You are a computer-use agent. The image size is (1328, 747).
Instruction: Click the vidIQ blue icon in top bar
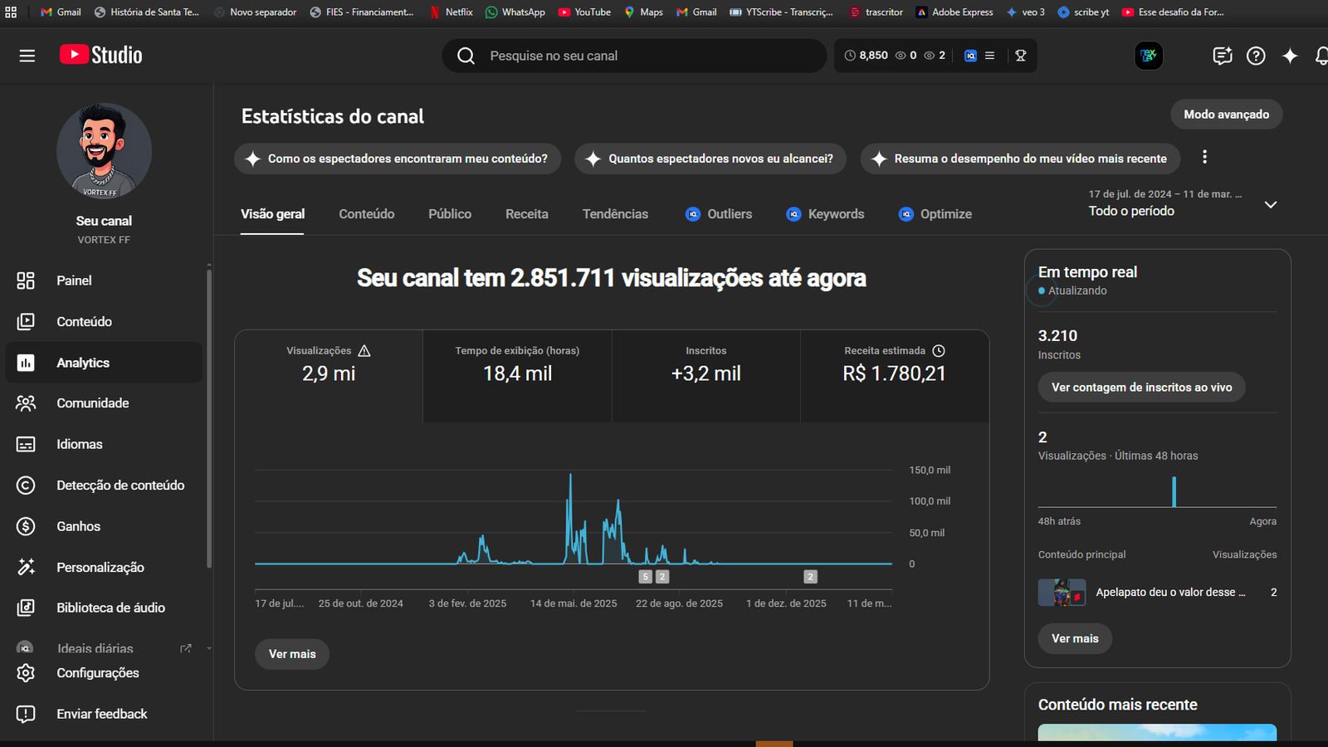(x=970, y=56)
